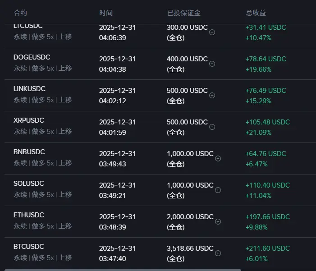The width and height of the screenshot is (316, 271).
Task: Click the 合约 column header
Action: (20, 13)
